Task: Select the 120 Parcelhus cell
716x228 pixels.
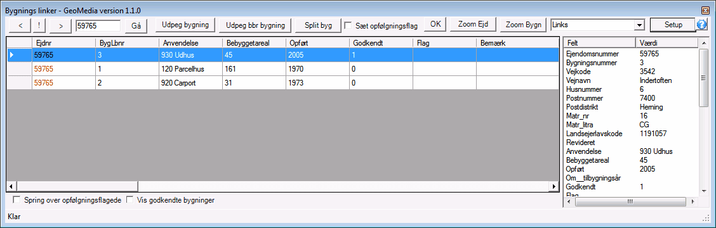Action: [x=190, y=69]
